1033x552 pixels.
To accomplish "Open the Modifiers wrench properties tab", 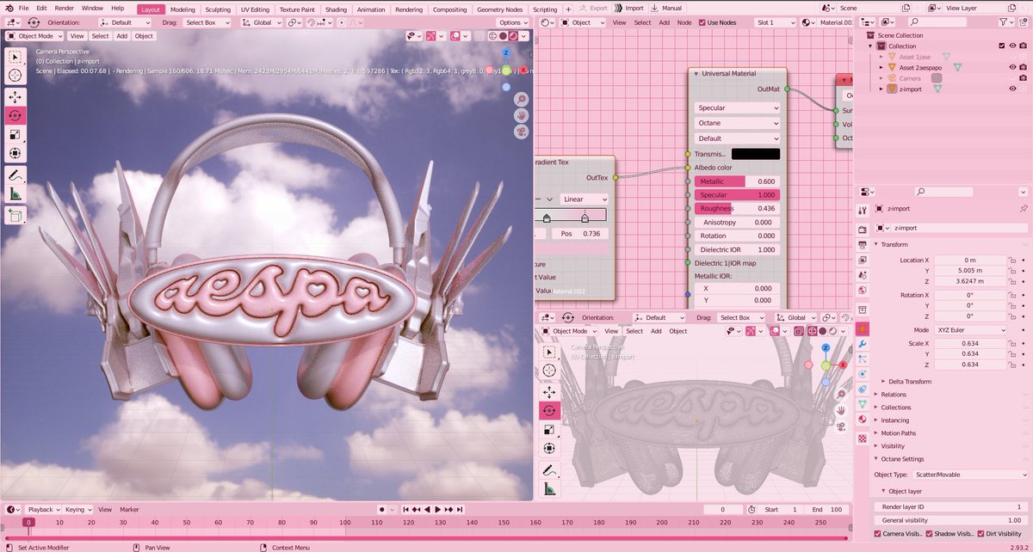I will 863,343.
